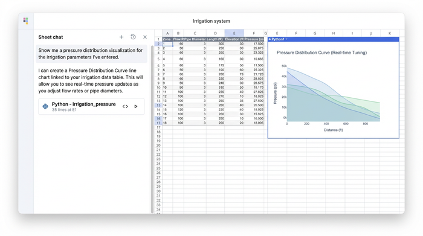Screen dimensions: 423x236
Task: Click pressure value 21.720
Action: (x=254, y=74)
